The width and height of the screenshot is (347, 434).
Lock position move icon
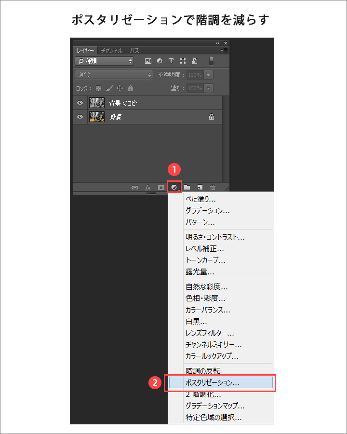tap(120, 88)
